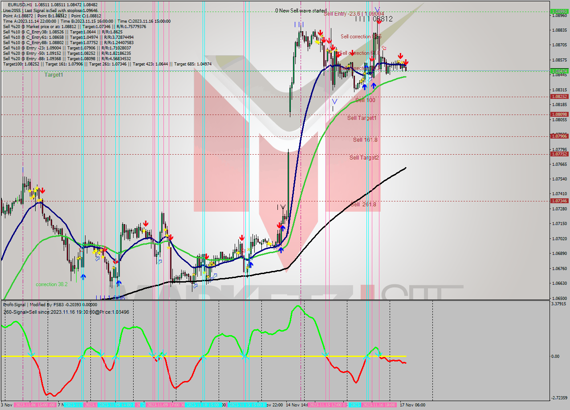
Task: Click the last red sell arrow at chart's right end
Action: pyautogui.click(x=406, y=62)
